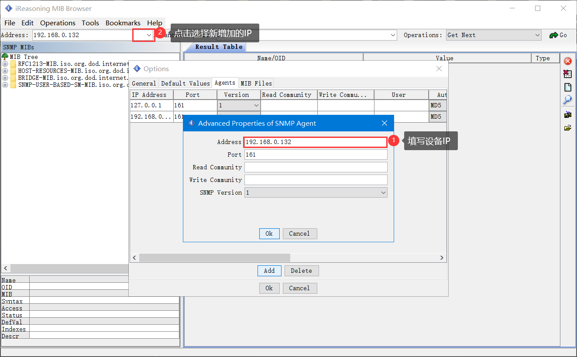Click the horizontal scrollbar in Agents table
The height and width of the screenshot is (357, 577).
pyautogui.click(x=214, y=258)
